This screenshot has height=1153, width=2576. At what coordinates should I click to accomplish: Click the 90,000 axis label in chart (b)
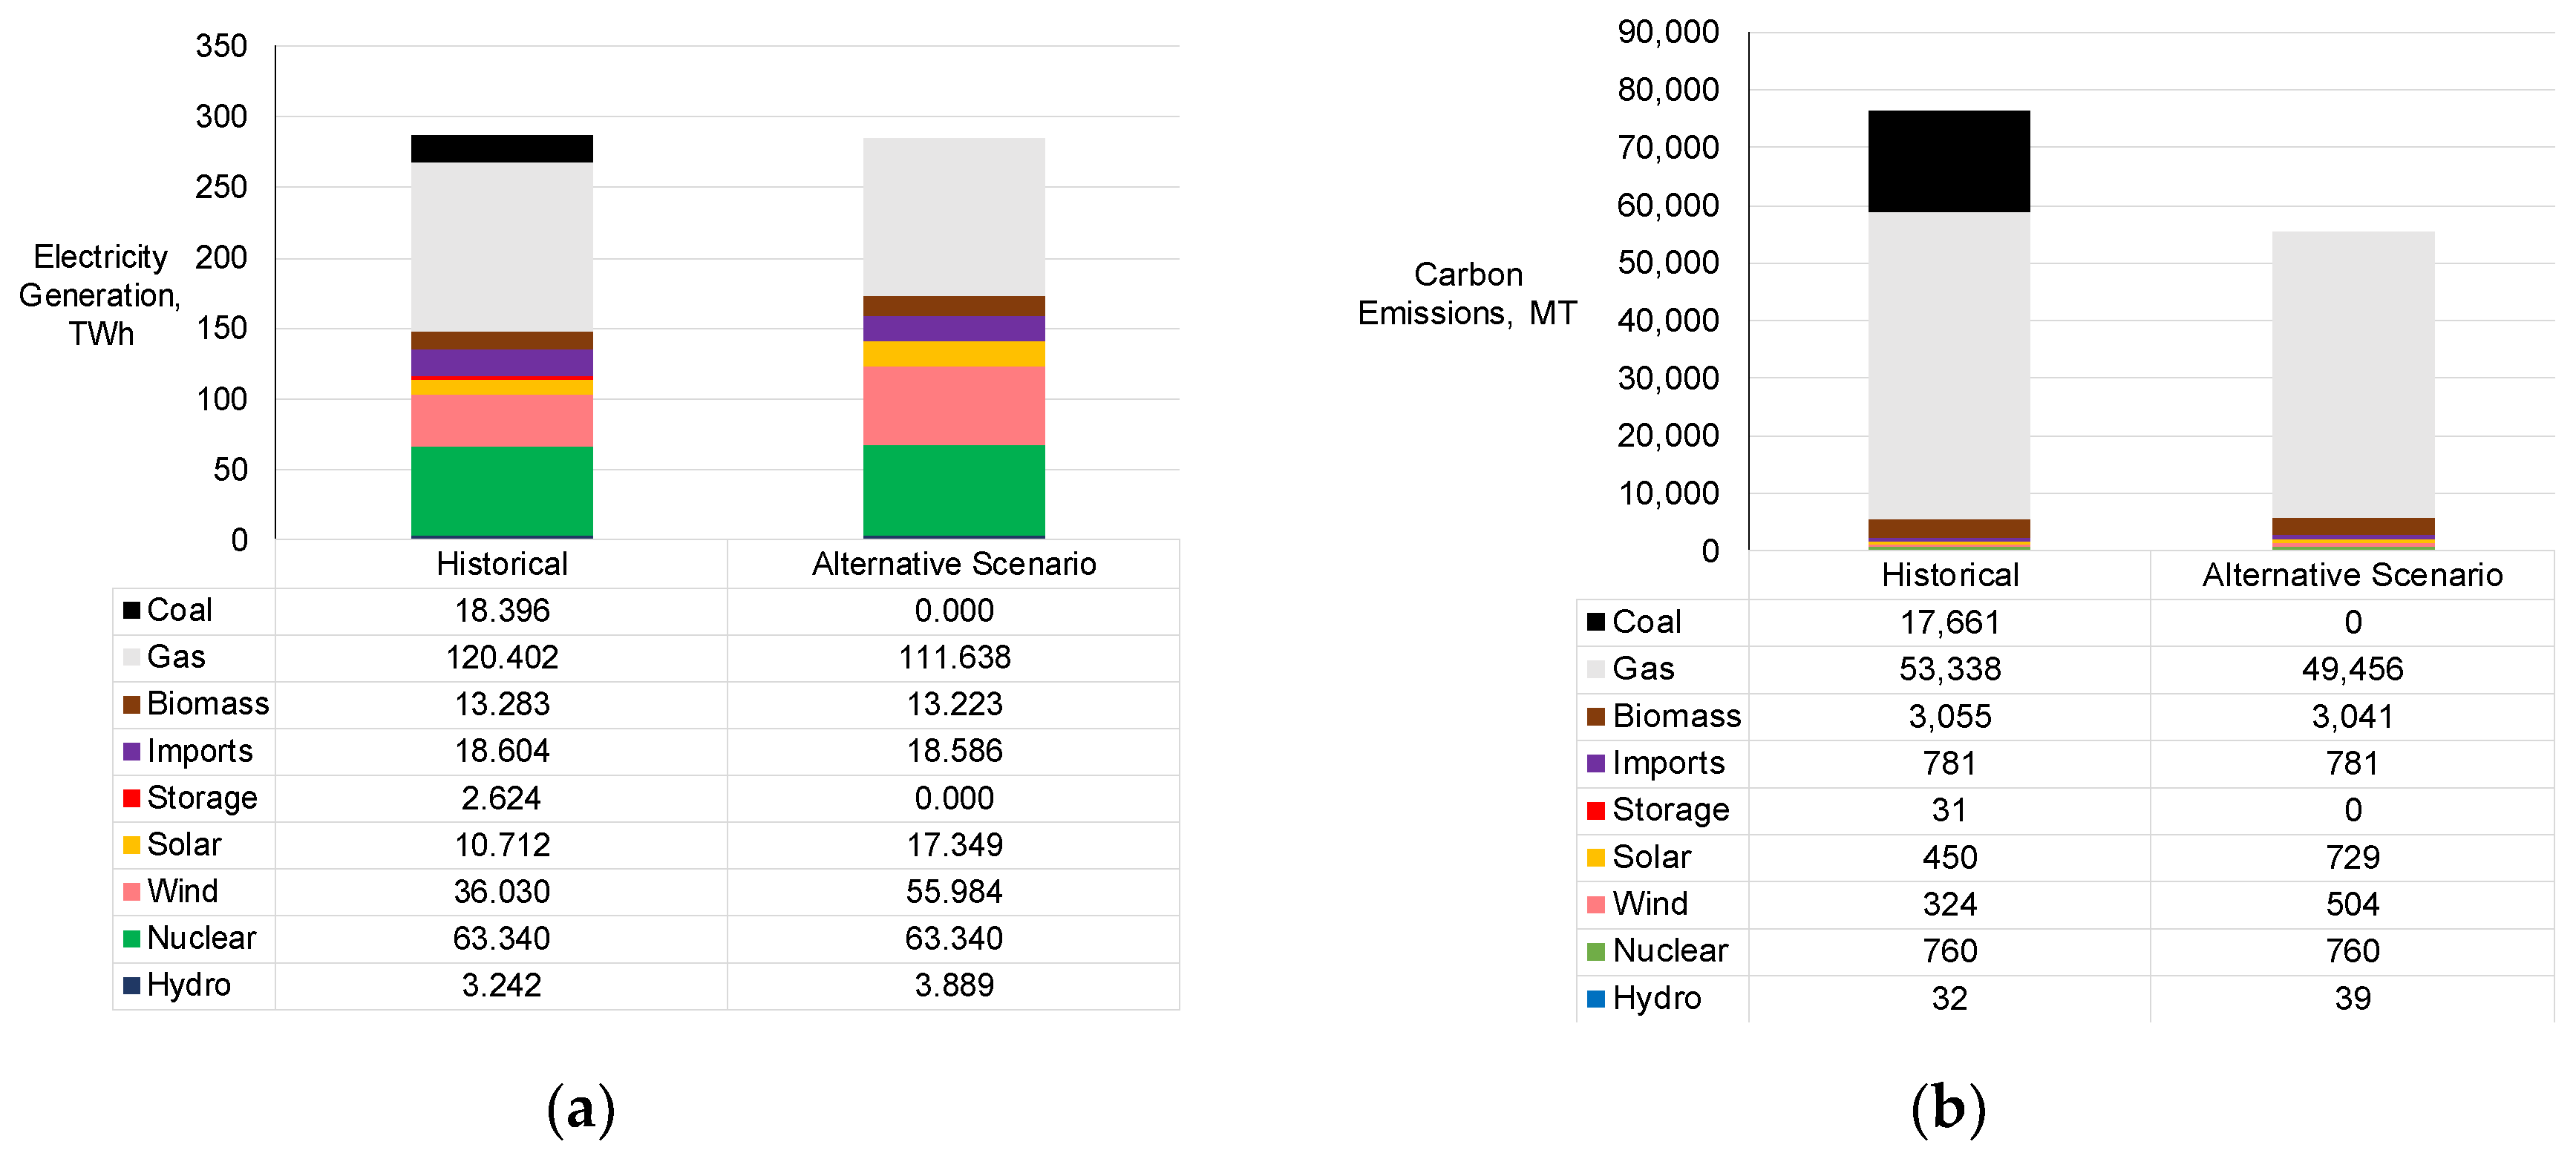tap(1667, 32)
